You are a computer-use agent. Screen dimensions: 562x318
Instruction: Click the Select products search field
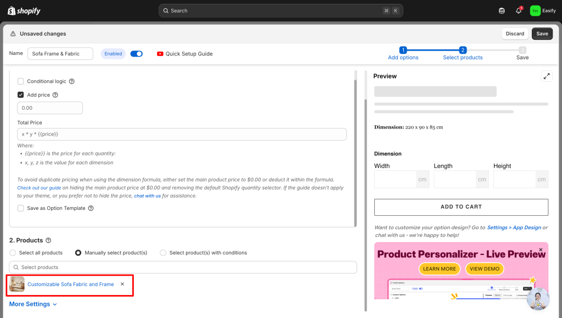pyautogui.click(x=183, y=267)
